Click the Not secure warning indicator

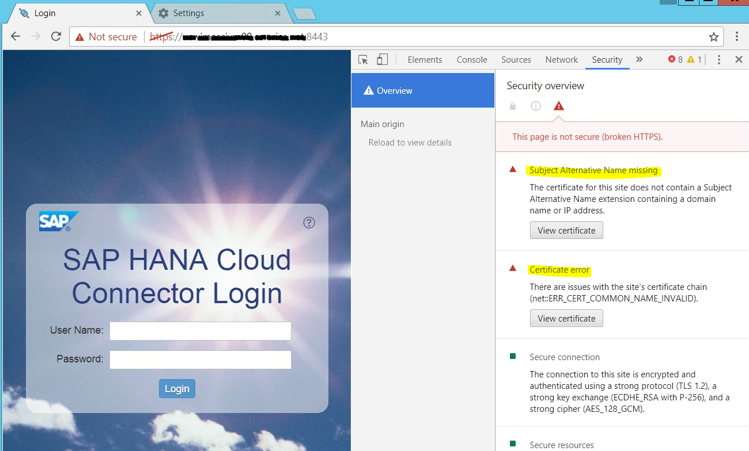(x=106, y=37)
